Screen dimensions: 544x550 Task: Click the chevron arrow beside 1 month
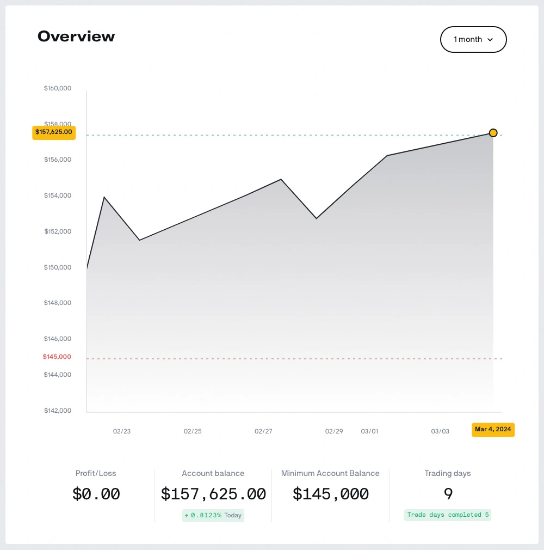490,40
